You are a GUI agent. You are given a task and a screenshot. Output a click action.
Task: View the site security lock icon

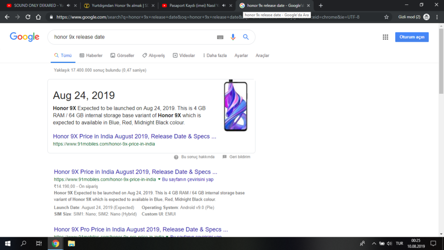tap(51, 17)
